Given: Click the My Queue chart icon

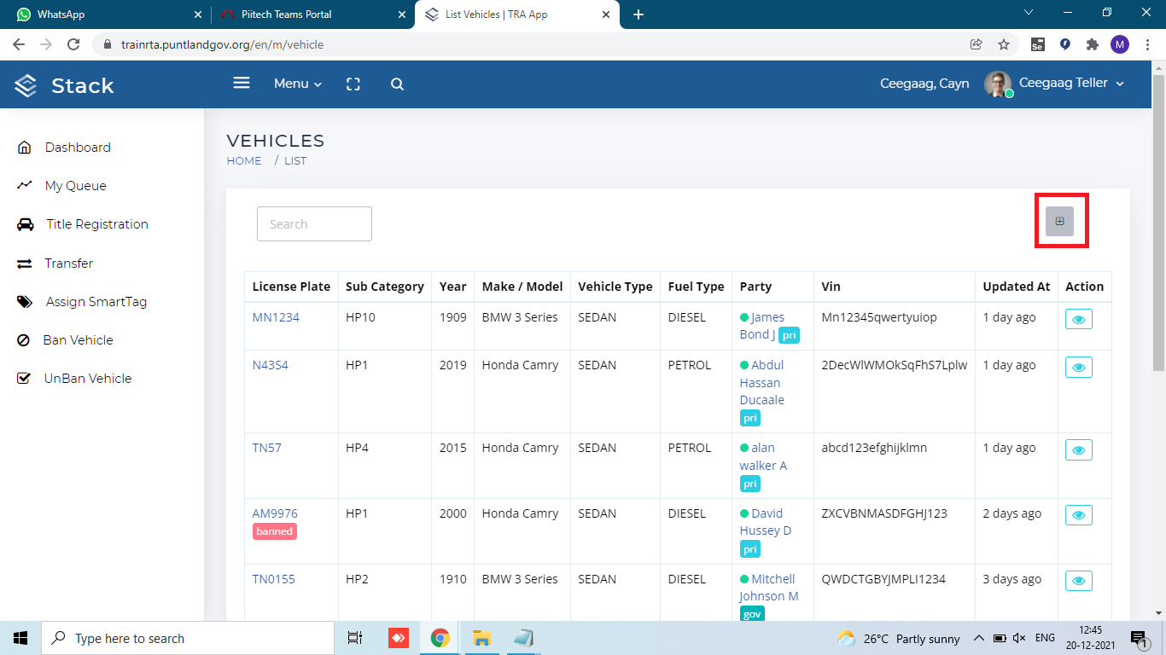Looking at the screenshot, I should (24, 185).
